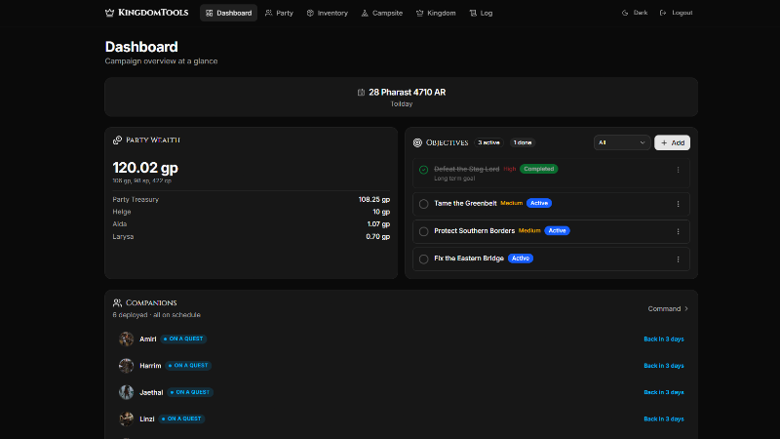
Task: Click Harrim's Back in 3 days text
Action: tap(664, 366)
